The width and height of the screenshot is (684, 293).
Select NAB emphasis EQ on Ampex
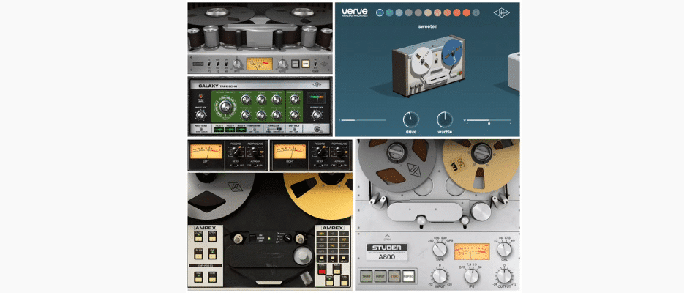[198, 276]
